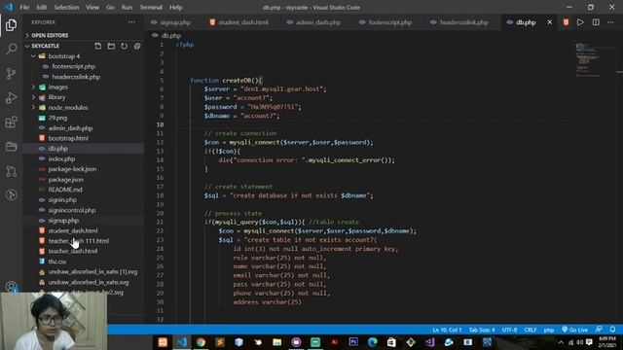Click New Folder icon in SKYCASTLE header

pyautogui.click(x=111, y=46)
